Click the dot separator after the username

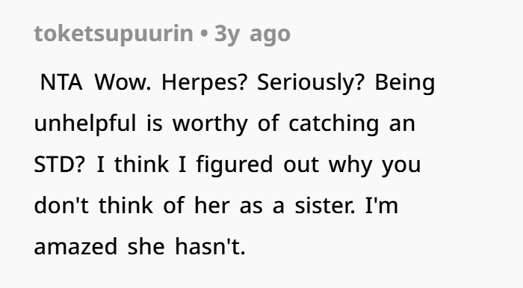tap(204, 34)
